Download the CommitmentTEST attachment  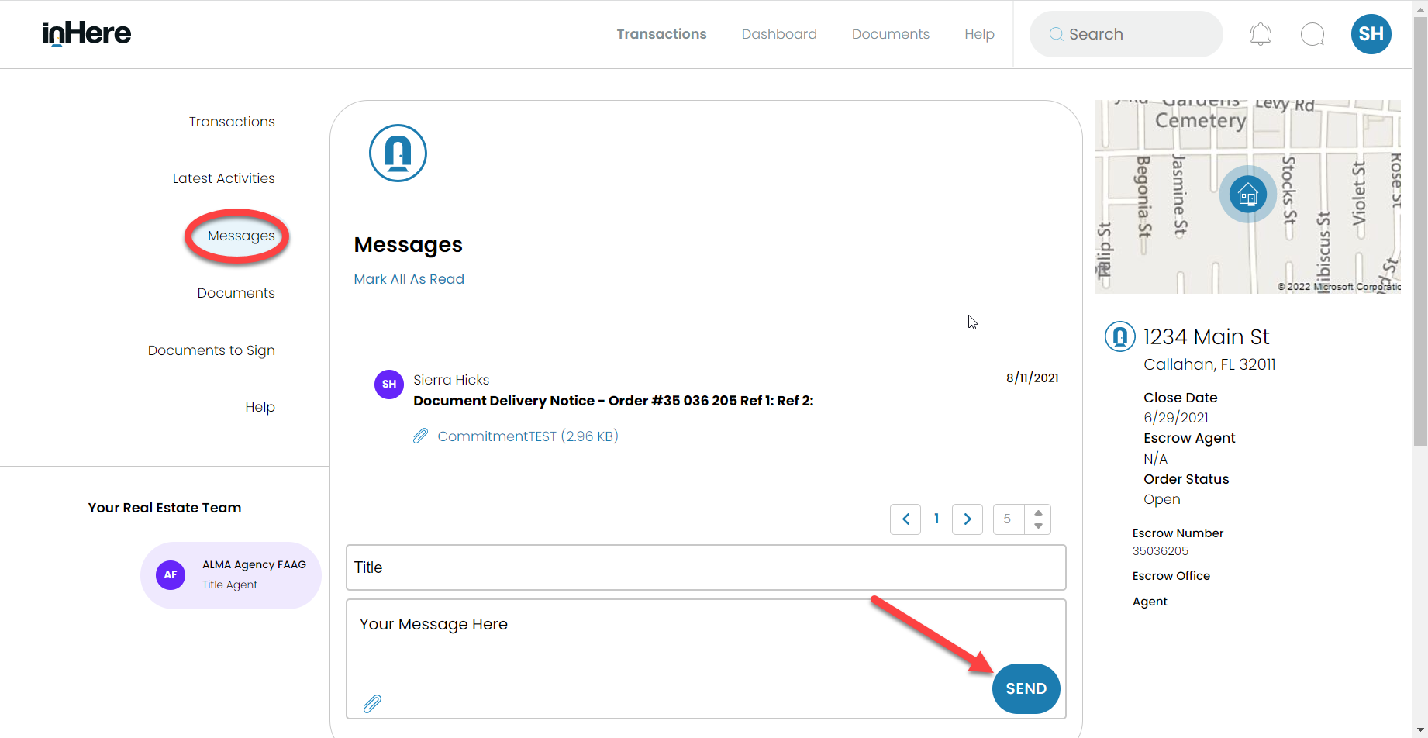528,436
